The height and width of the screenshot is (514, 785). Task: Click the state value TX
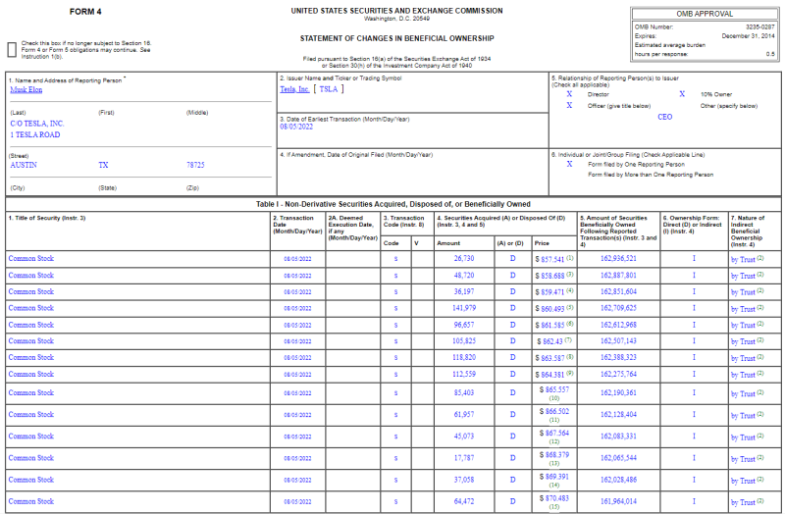point(103,165)
